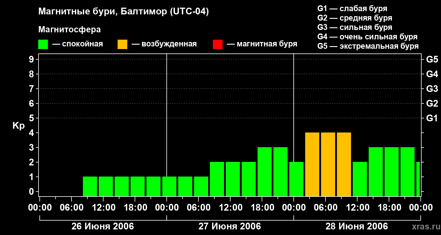
Task: Click 'G4 — очень сильная буря' description line
Action: 367,37
